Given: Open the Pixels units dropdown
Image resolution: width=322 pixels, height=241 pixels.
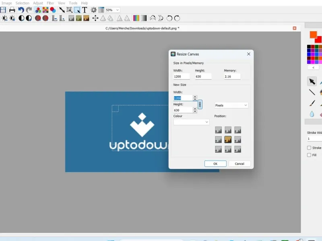Looking at the screenshot, I should click(x=231, y=105).
